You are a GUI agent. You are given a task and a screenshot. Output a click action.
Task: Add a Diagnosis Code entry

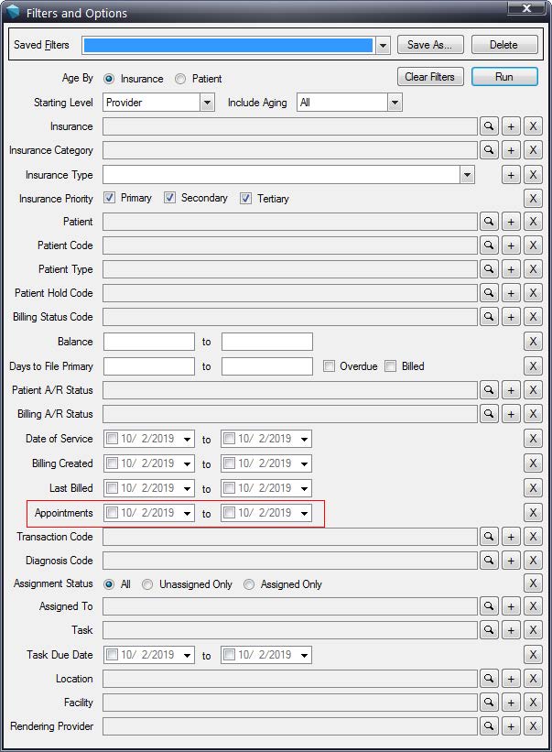pyautogui.click(x=511, y=561)
